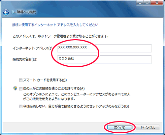Go back with the blue arrow button
165x135 pixels.
pyautogui.click(x=6, y=12)
